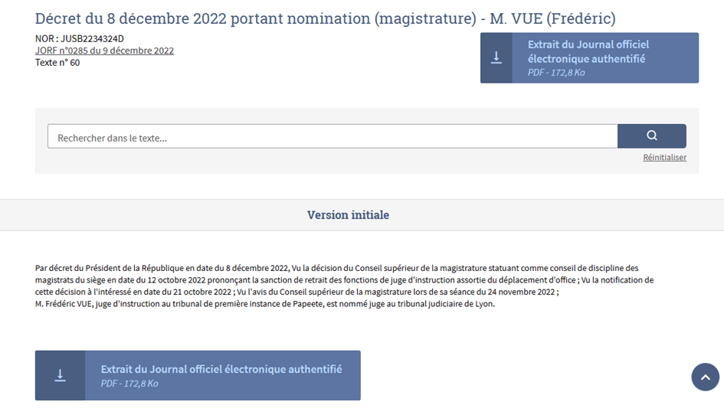724x418 pixels.
Task: Click the download arrow icon in the bottom PDF button
Action: click(60, 376)
